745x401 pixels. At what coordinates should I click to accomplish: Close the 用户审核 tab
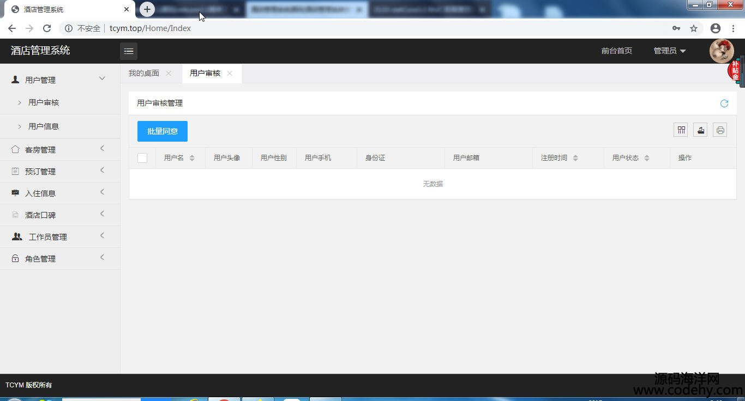230,74
